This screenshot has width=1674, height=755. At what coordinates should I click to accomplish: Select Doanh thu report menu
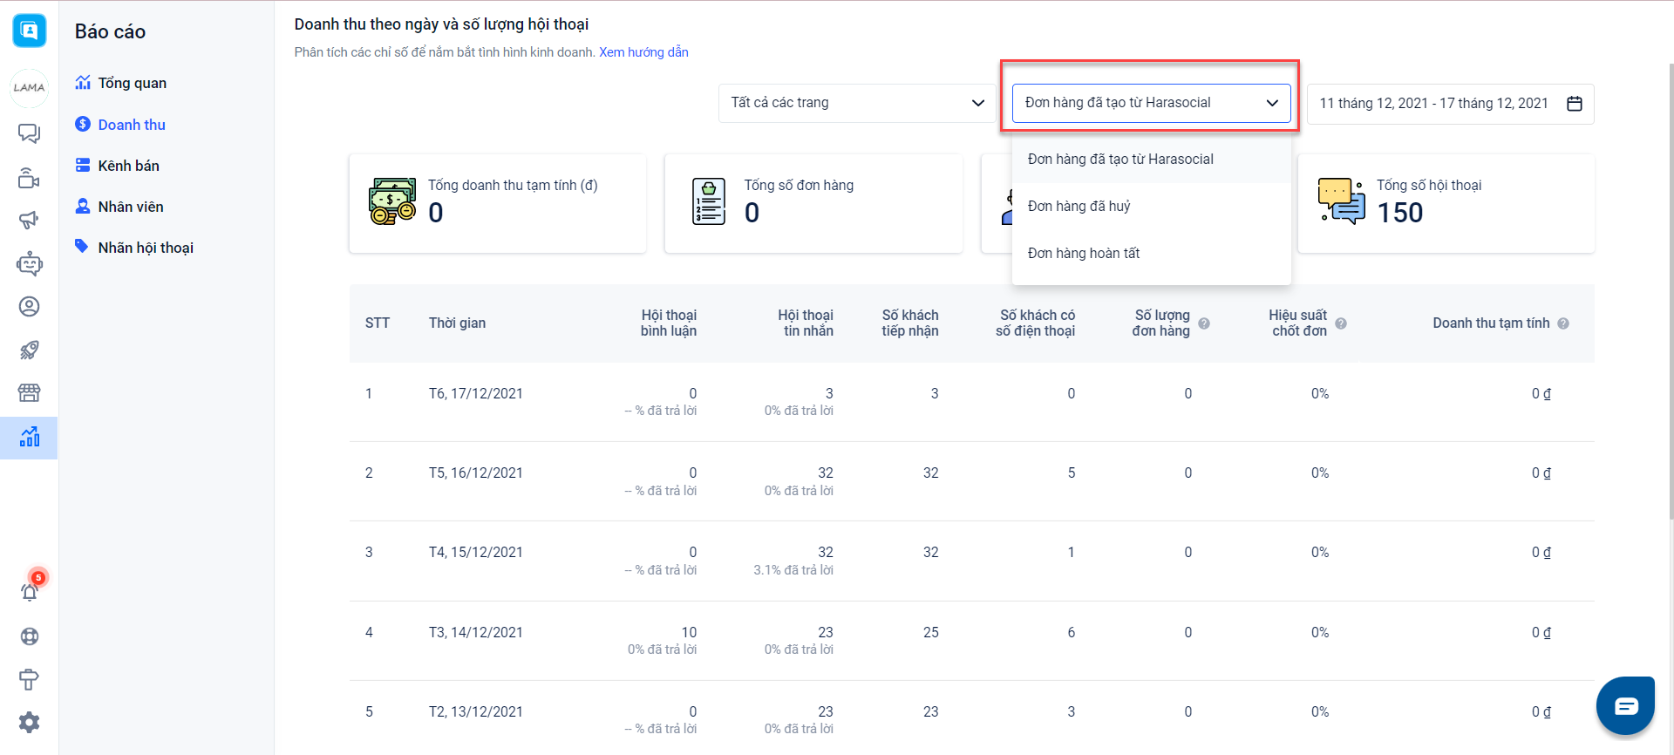click(132, 125)
